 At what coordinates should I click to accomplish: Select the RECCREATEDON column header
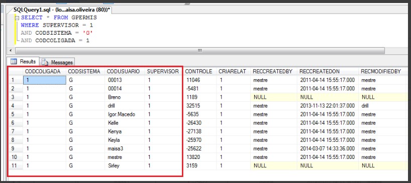click(328, 71)
